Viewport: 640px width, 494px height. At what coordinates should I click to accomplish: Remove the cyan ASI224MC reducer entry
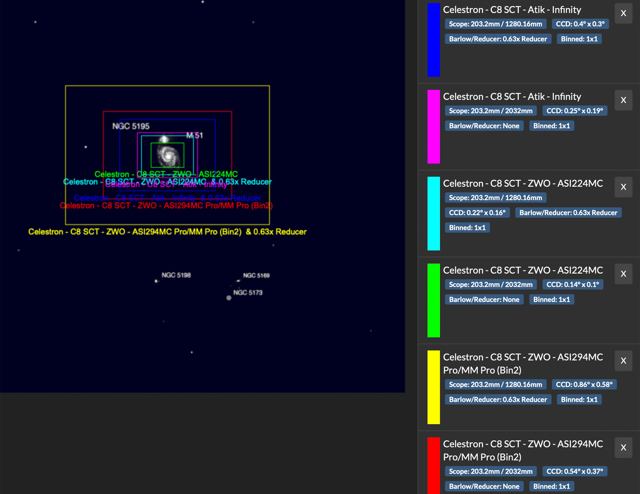(623, 187)
